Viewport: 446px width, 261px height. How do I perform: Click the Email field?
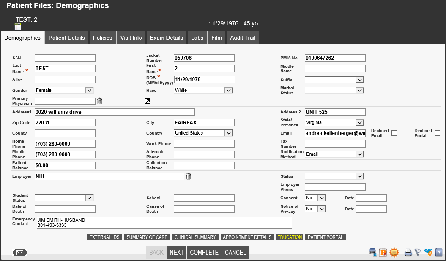coord(335,133)
